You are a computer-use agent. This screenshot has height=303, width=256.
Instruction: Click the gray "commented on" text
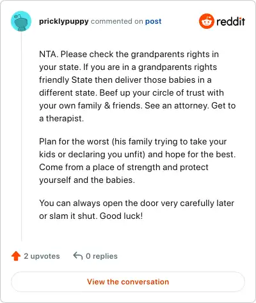point(116,21)
